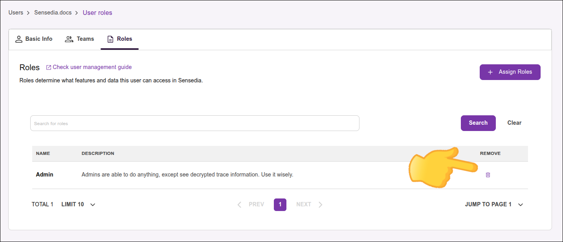Open the LIMIT 10 dropdown
The image size is (563, 242).
79,204
